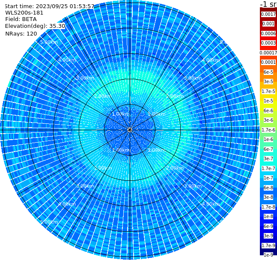This screenshot has height=260, width=277.
Task: Select the 1e-8 colorbar value
Action: point(268,216)
